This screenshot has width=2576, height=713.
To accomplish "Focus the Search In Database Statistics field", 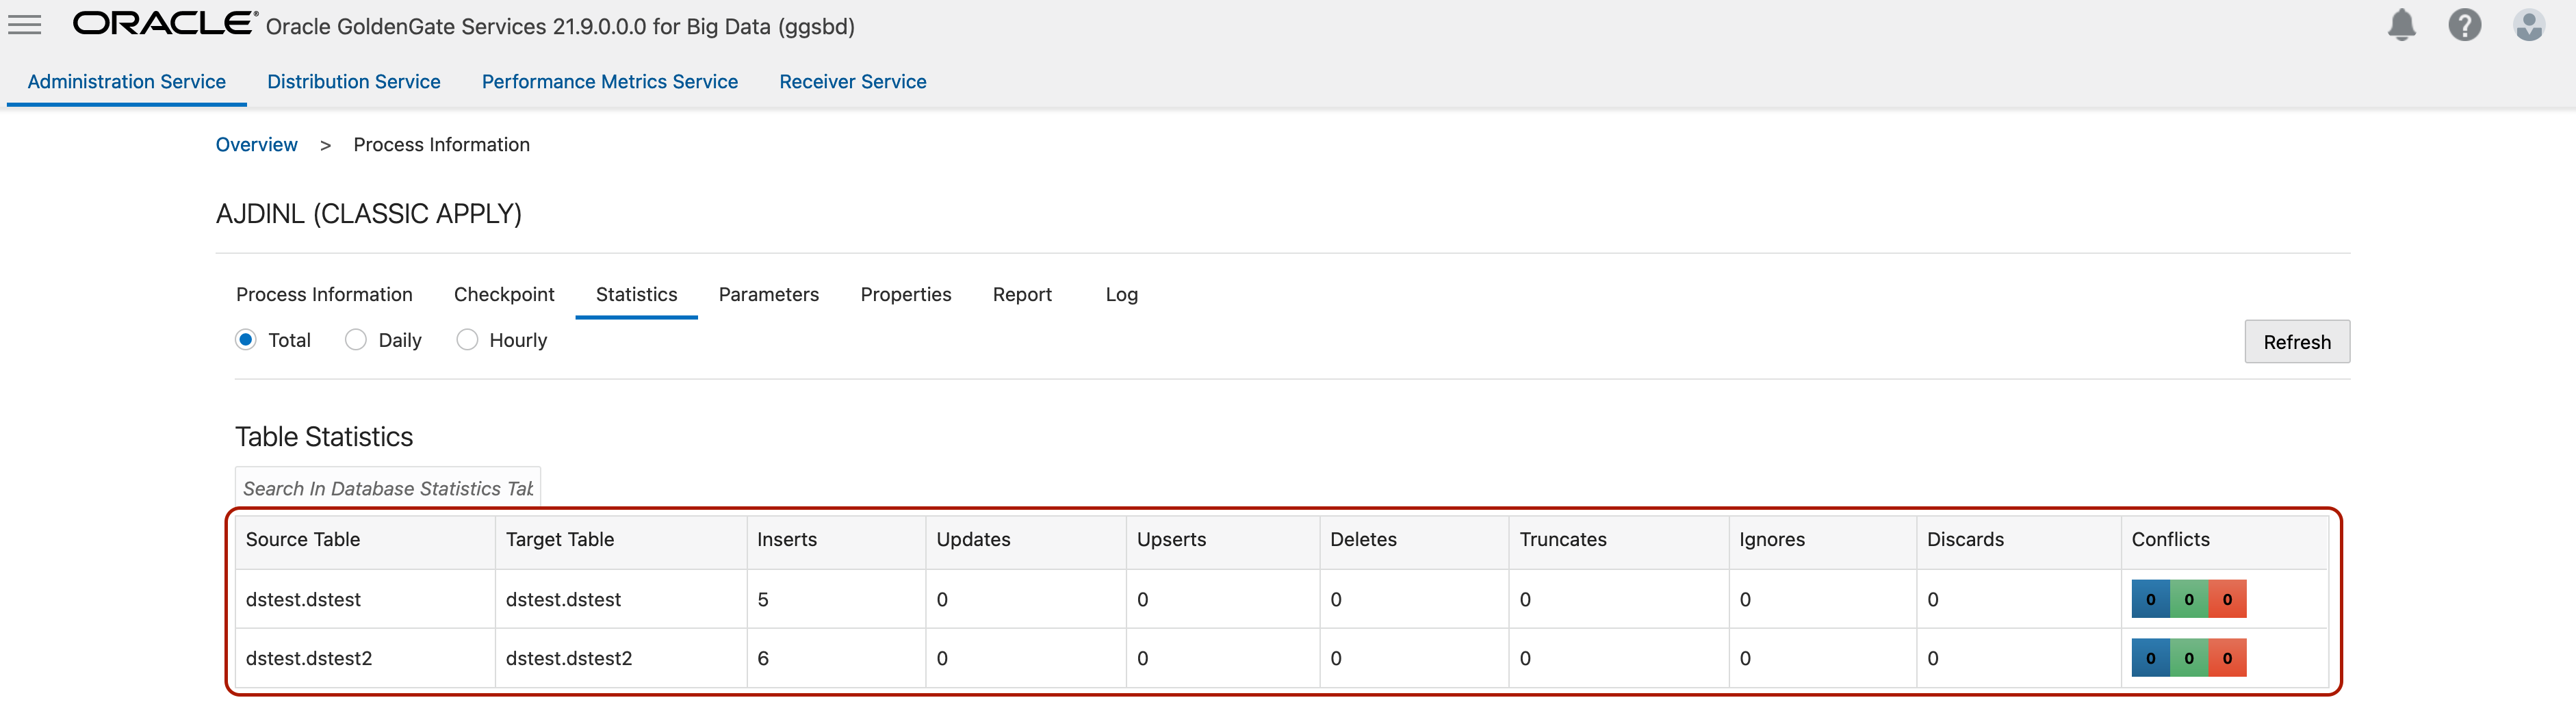I will click(388, 488).
